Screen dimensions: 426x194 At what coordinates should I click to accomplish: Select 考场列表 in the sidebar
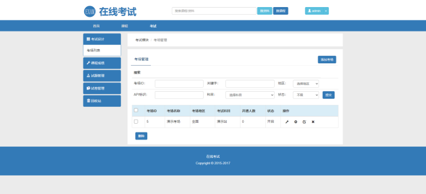coord(102,51)
